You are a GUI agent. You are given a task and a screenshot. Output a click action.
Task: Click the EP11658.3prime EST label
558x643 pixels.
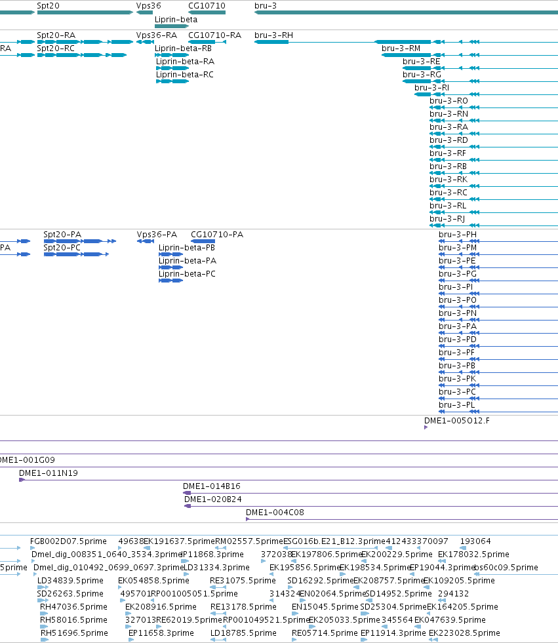coord(161,633)
